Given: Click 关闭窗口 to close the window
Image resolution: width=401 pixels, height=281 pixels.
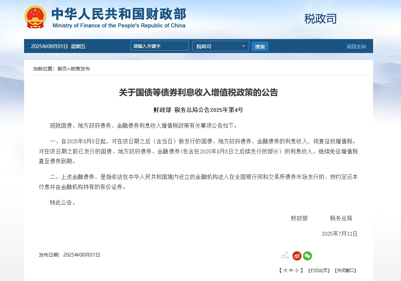Looking at the screenshot, I should click(x=346, y=270).
